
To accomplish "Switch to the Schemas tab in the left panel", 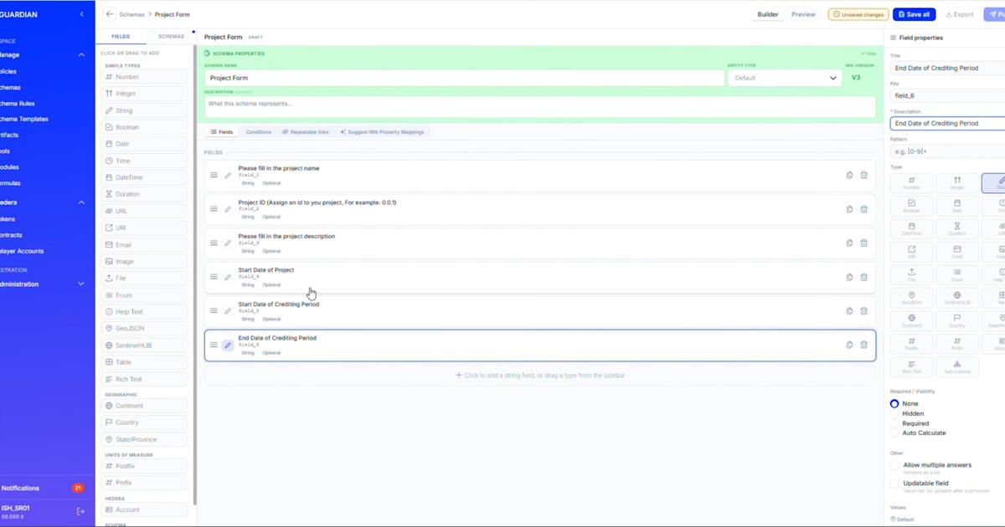I will 171,37.
